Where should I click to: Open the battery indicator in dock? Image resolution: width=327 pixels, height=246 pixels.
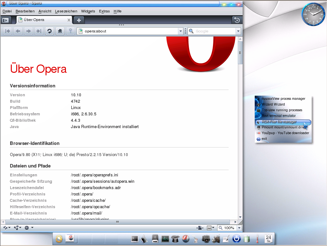pos(247,239)
